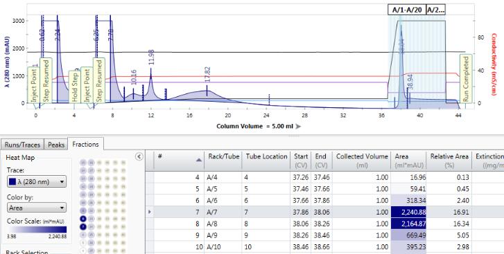Image resolution: width=504 pixels, height=254 pixels.
Task: Select the A/9 fraction row
Action: 324,235
